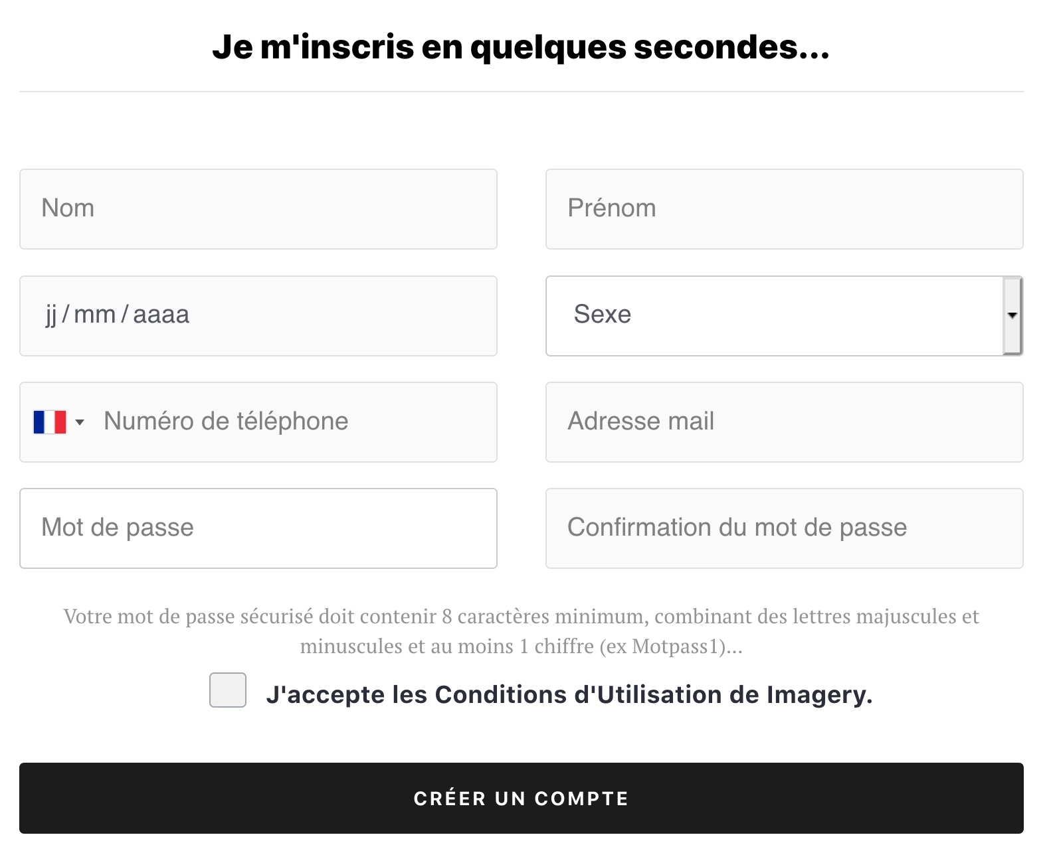
Task: Check the accept conditions checkbox
Action: (228, 690)
